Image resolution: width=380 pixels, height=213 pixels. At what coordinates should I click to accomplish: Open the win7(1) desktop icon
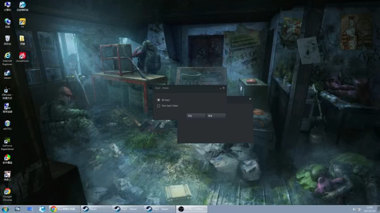[x=8, y=125]
